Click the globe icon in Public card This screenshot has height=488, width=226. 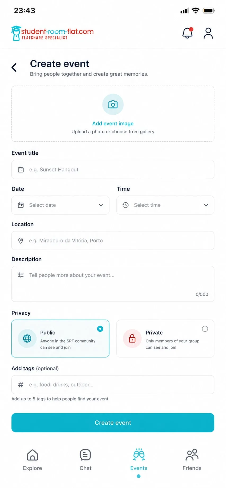pyautogui.click(x=27, y=338)
